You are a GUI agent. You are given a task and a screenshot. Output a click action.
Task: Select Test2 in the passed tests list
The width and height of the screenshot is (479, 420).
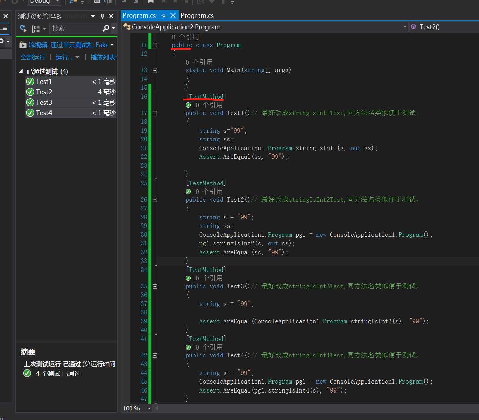pos(44,92)
